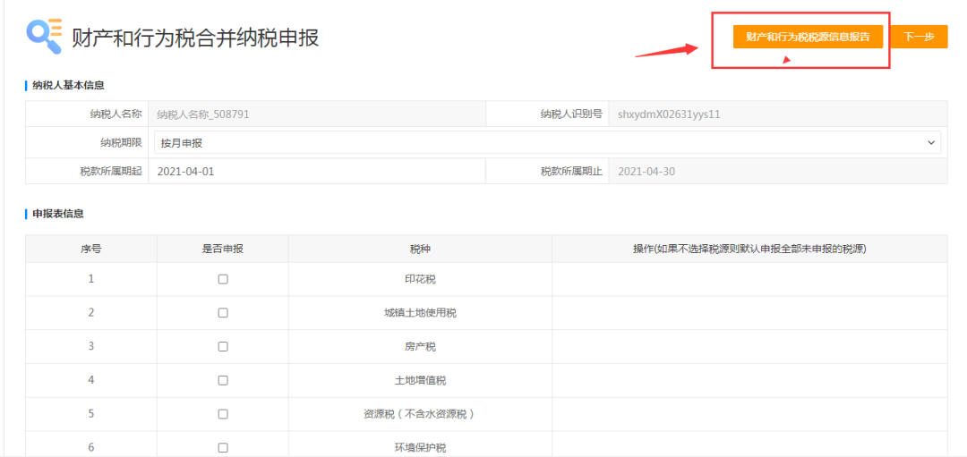Click the 纳税人基本信息 section title
967x457 pixels.
pos(68,85)
